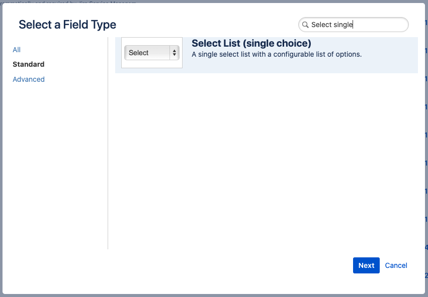Switch to the All category
The height and width of the screenshot is (297, 428).
pyautogui.click(x=16, y=50)
